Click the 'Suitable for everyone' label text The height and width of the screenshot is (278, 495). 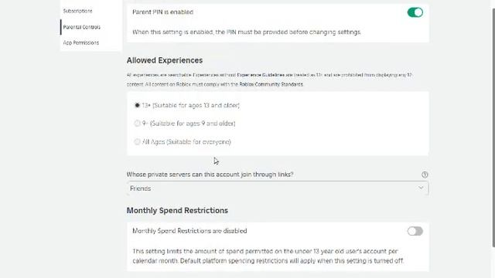coord(199,142)
